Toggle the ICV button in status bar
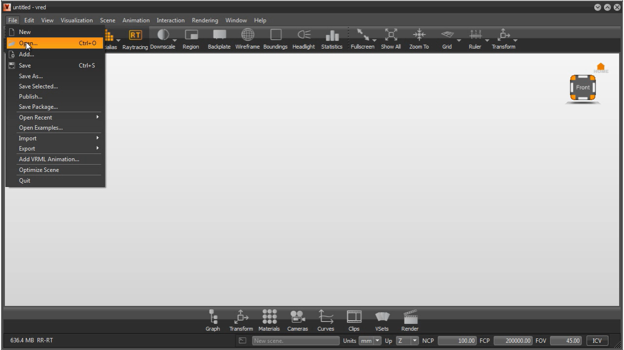 coord(597,341)
